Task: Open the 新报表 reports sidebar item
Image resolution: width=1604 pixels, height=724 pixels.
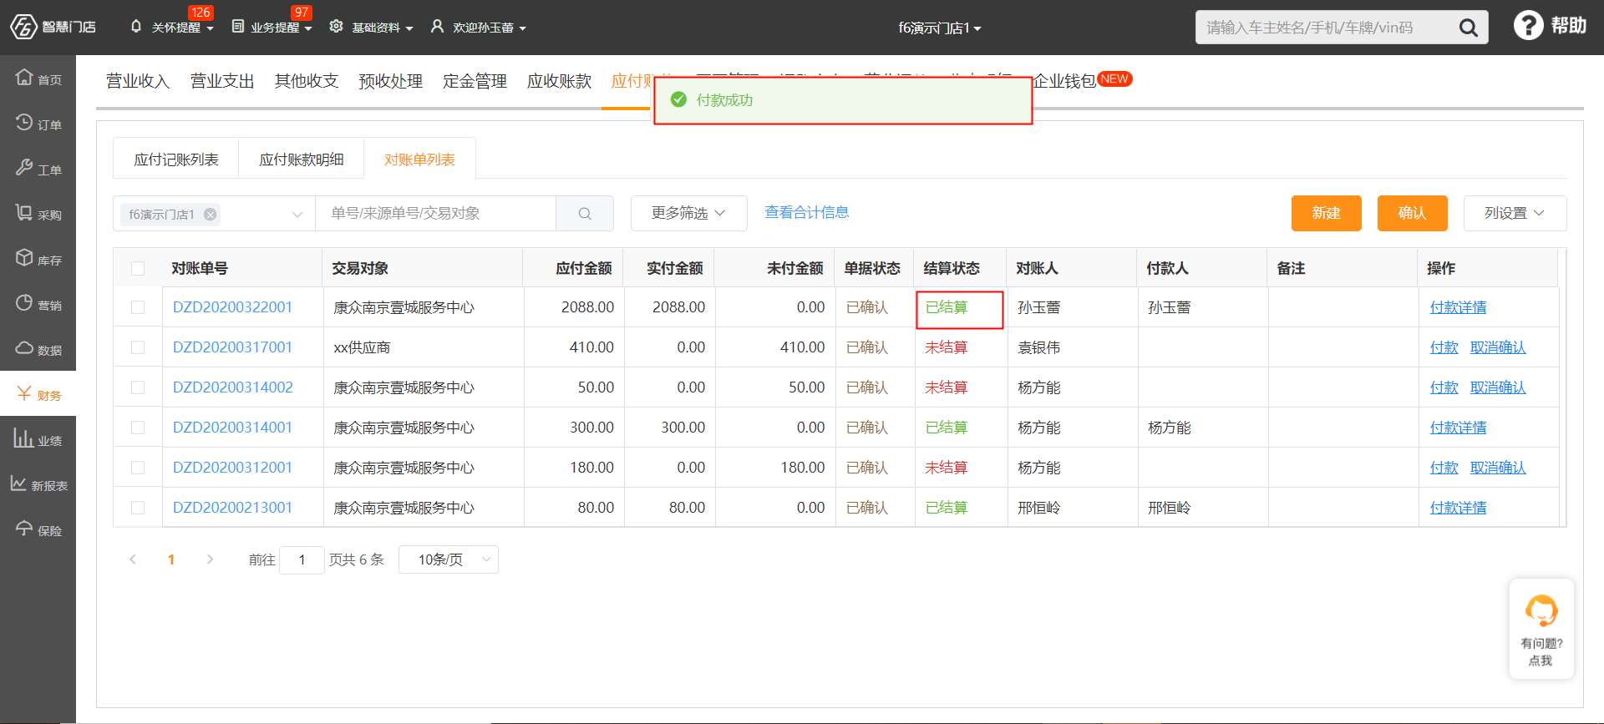Action: point(38,484)
